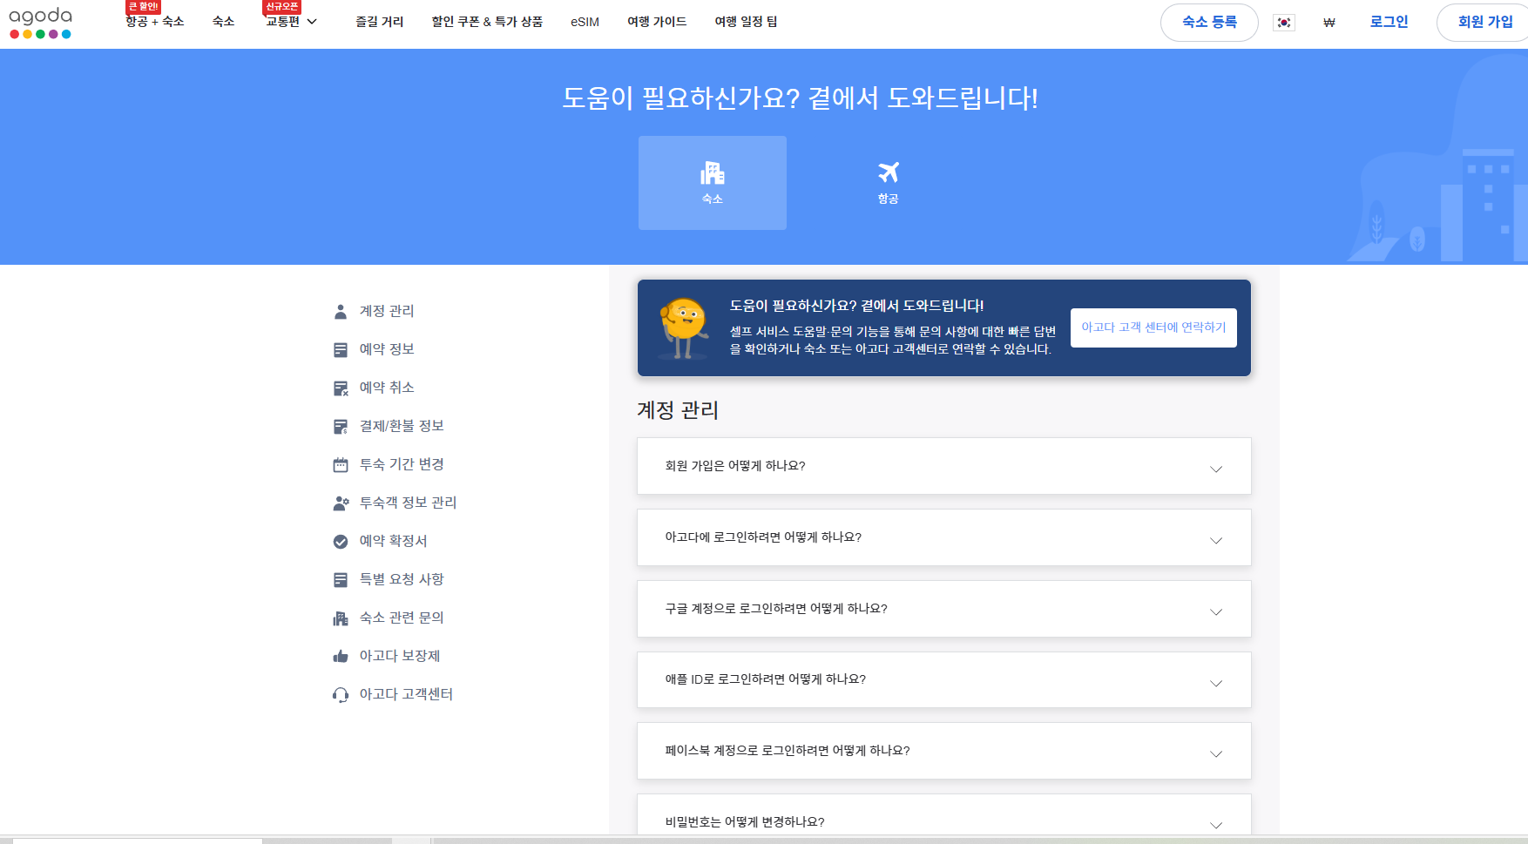Open 투숙객 정보 관리 sidebar link
1528x844 pixels.
coord(408,503)
